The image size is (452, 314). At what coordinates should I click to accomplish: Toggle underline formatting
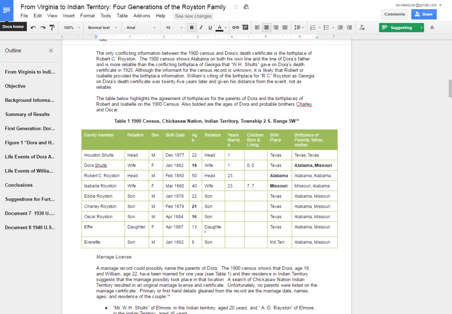pos(210,28)
